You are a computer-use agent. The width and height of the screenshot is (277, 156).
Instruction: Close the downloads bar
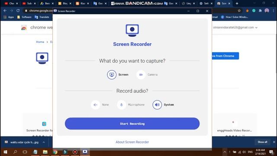click(x=274, y=142)
